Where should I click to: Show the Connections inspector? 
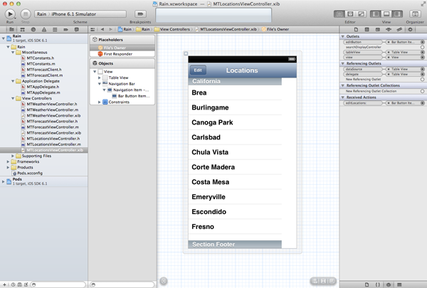pos(410,29)
